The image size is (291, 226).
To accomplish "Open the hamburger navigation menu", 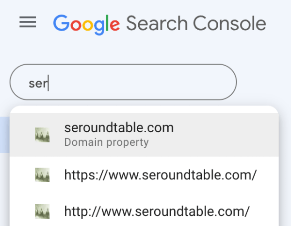I will coord(28,22).
